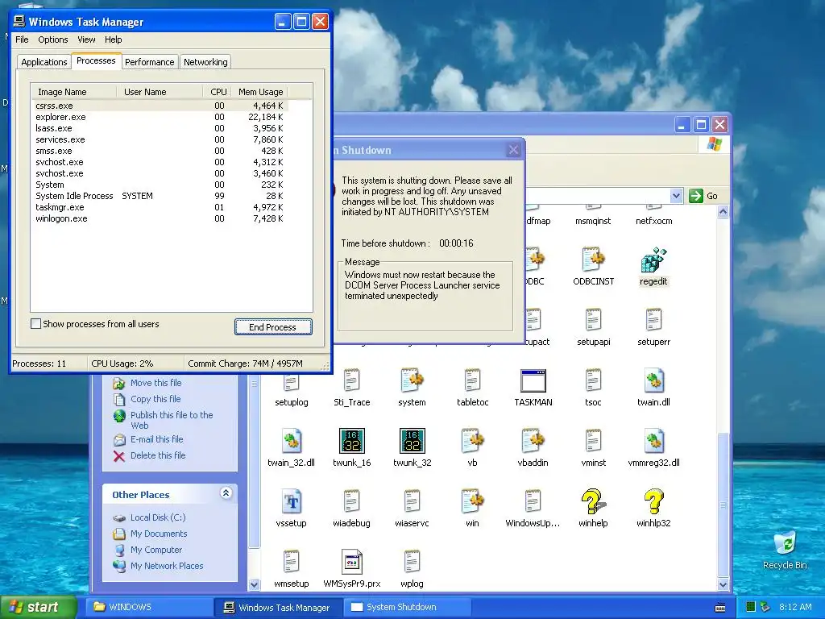Select lsass.exe in the process list
The width and height of the screenshot is (825, 619).
160,128
